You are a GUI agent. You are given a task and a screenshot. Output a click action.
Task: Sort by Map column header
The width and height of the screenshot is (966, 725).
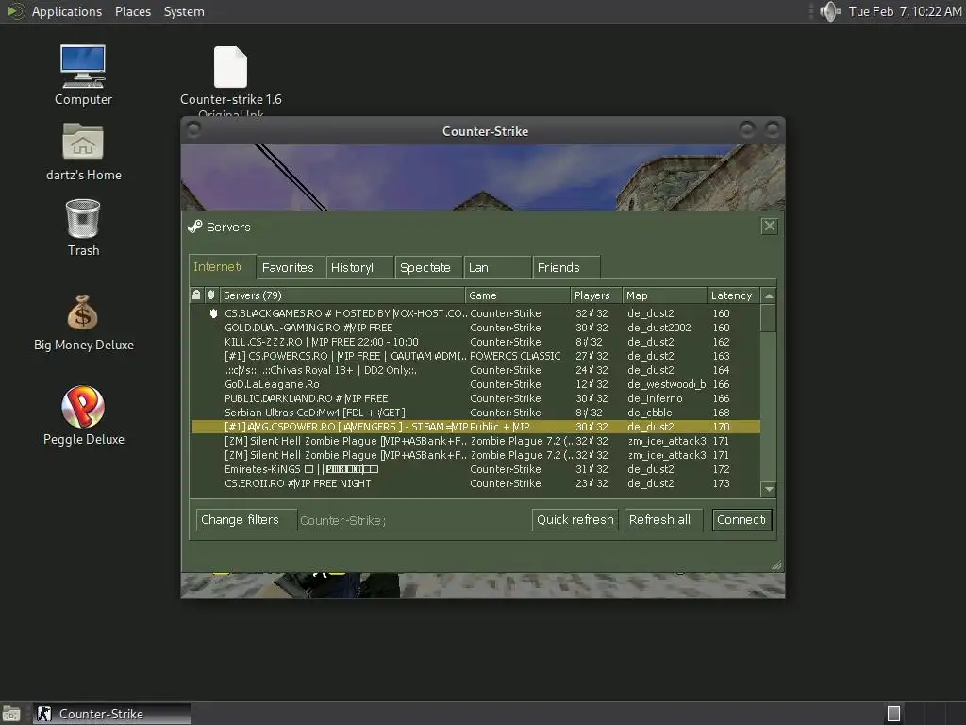(664, 295)
